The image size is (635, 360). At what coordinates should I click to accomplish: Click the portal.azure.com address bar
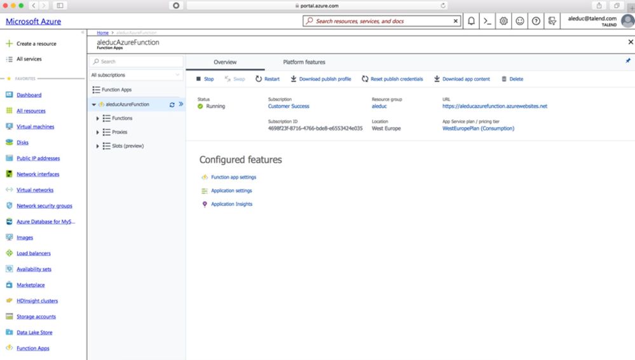pos(317,6)
